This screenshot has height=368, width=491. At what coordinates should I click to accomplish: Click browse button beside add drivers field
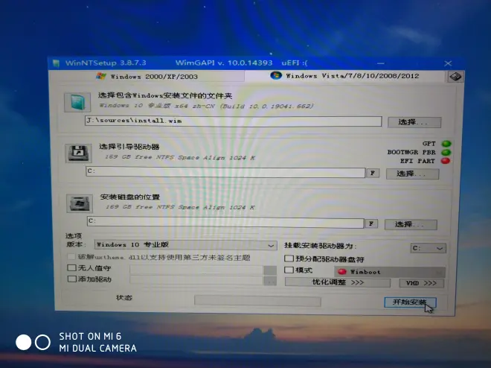pos(270,281)
